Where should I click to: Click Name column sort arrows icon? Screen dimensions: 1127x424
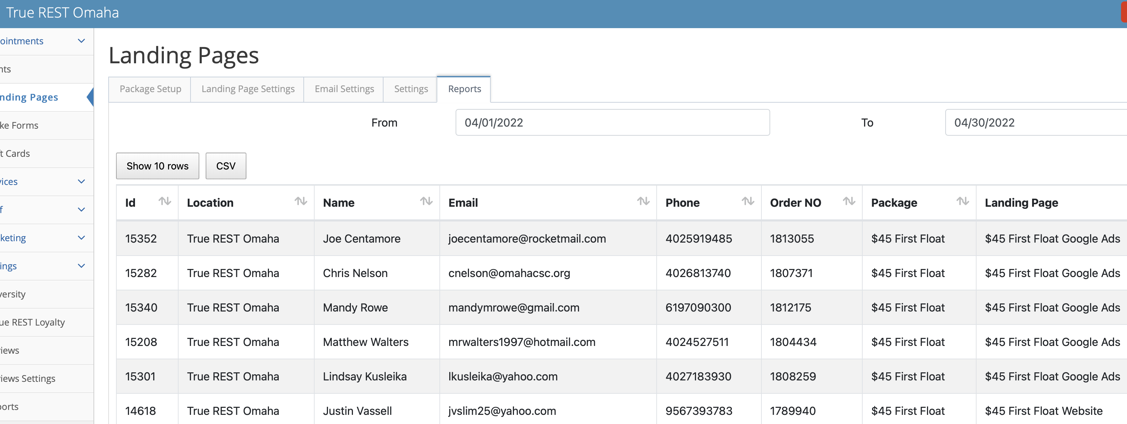click(426, 201)
